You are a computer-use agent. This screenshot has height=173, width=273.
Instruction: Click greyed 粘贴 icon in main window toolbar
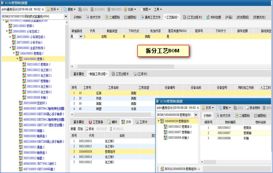click(80, 9)
